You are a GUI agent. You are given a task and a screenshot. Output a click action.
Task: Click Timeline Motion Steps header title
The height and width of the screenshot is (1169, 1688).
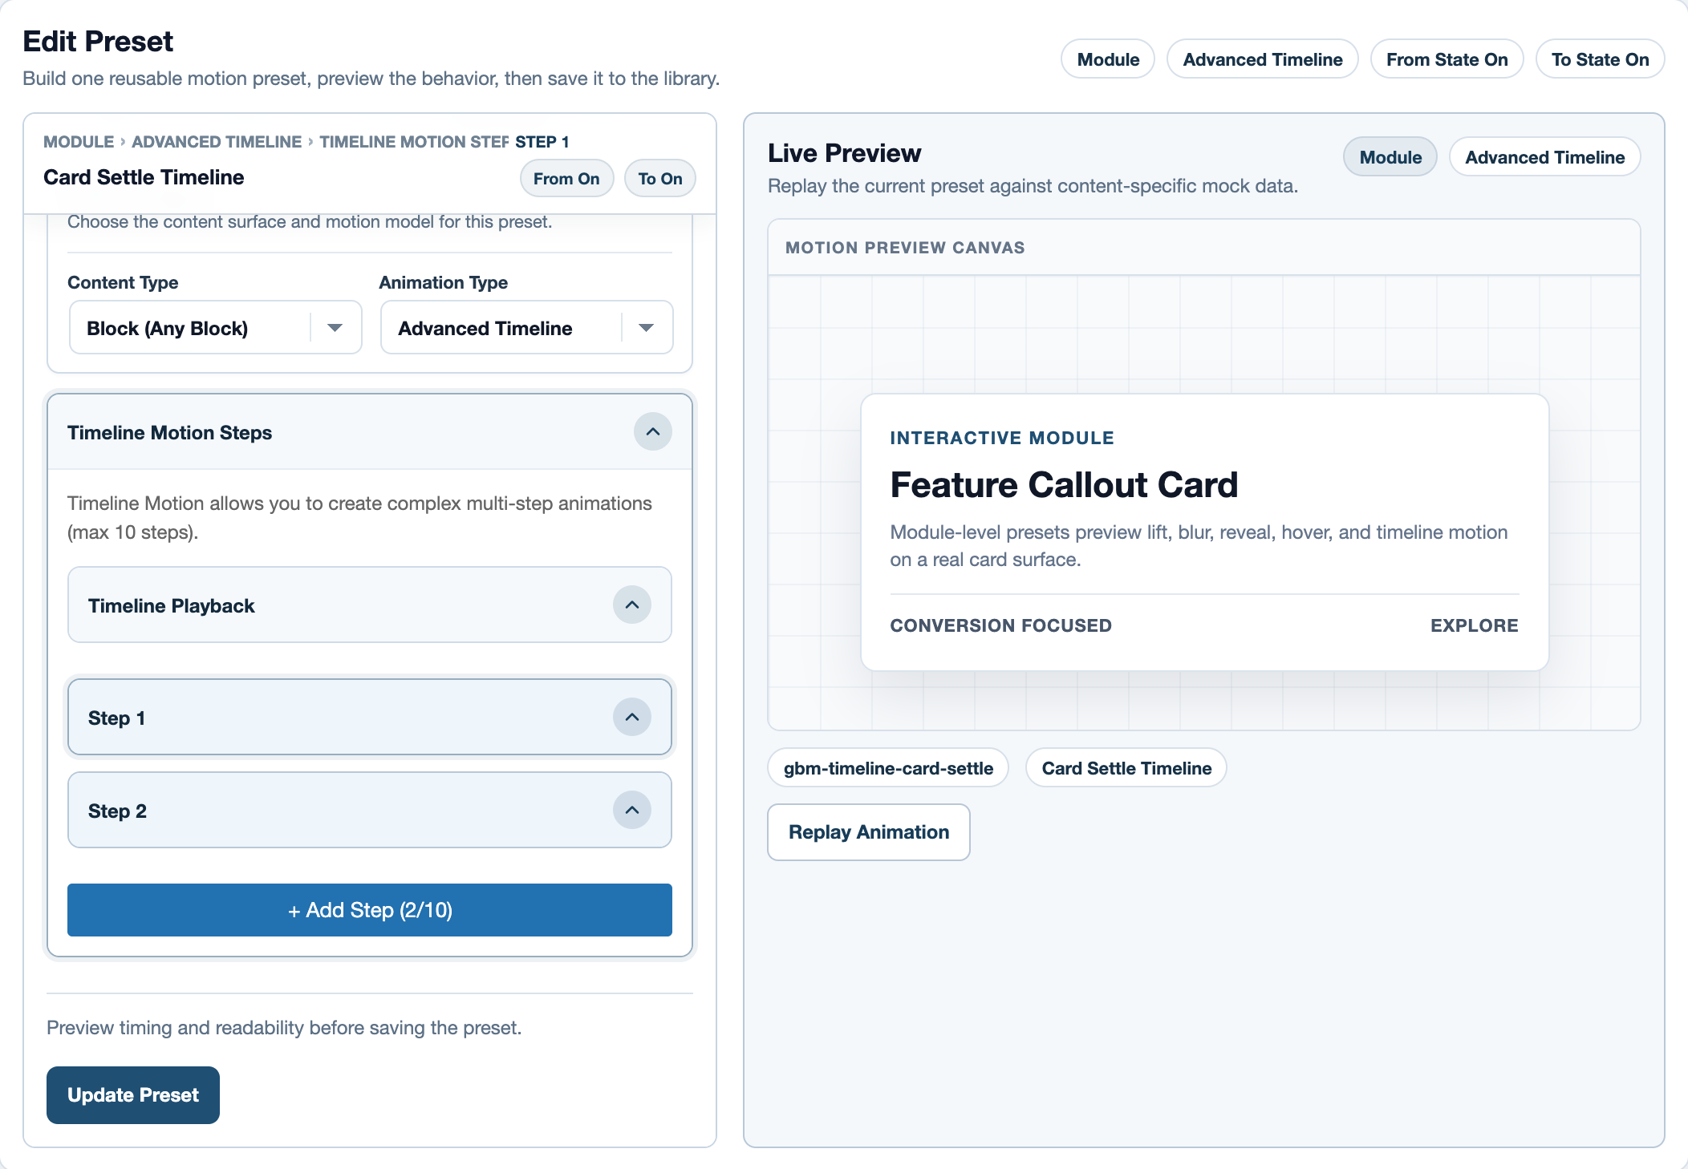[169, 433]
